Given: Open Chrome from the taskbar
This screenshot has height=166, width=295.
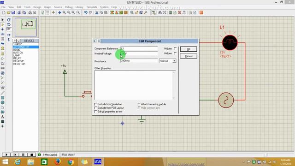Looking at the screenshot, I should (x=71, y=162).
